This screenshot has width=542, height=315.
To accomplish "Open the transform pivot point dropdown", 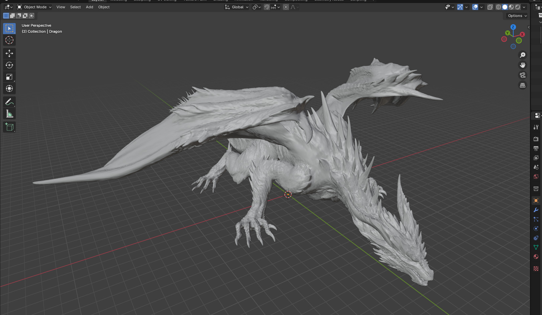I will (257, 7).
